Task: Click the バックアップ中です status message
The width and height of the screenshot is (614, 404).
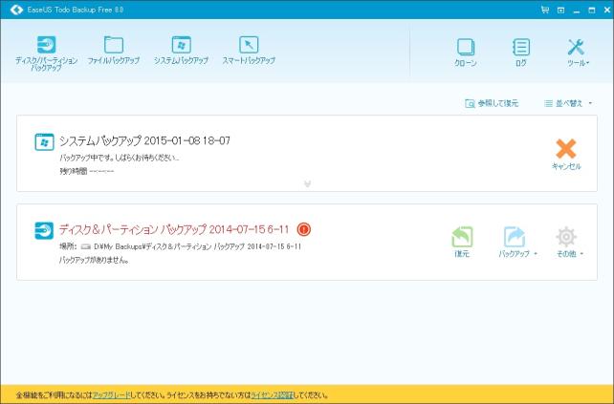Action: (x=119, y=158)
